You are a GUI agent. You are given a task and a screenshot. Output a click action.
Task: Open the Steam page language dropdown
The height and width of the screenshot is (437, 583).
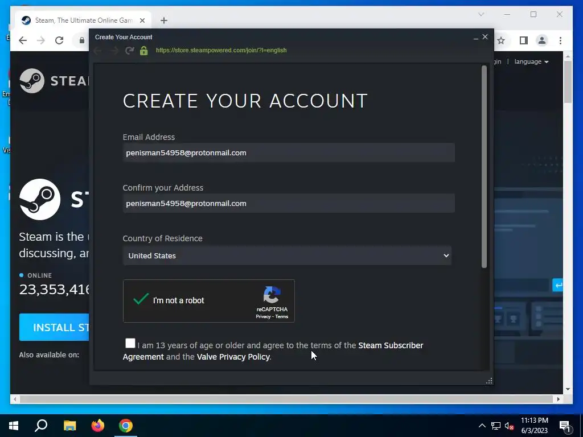point(531,61)
